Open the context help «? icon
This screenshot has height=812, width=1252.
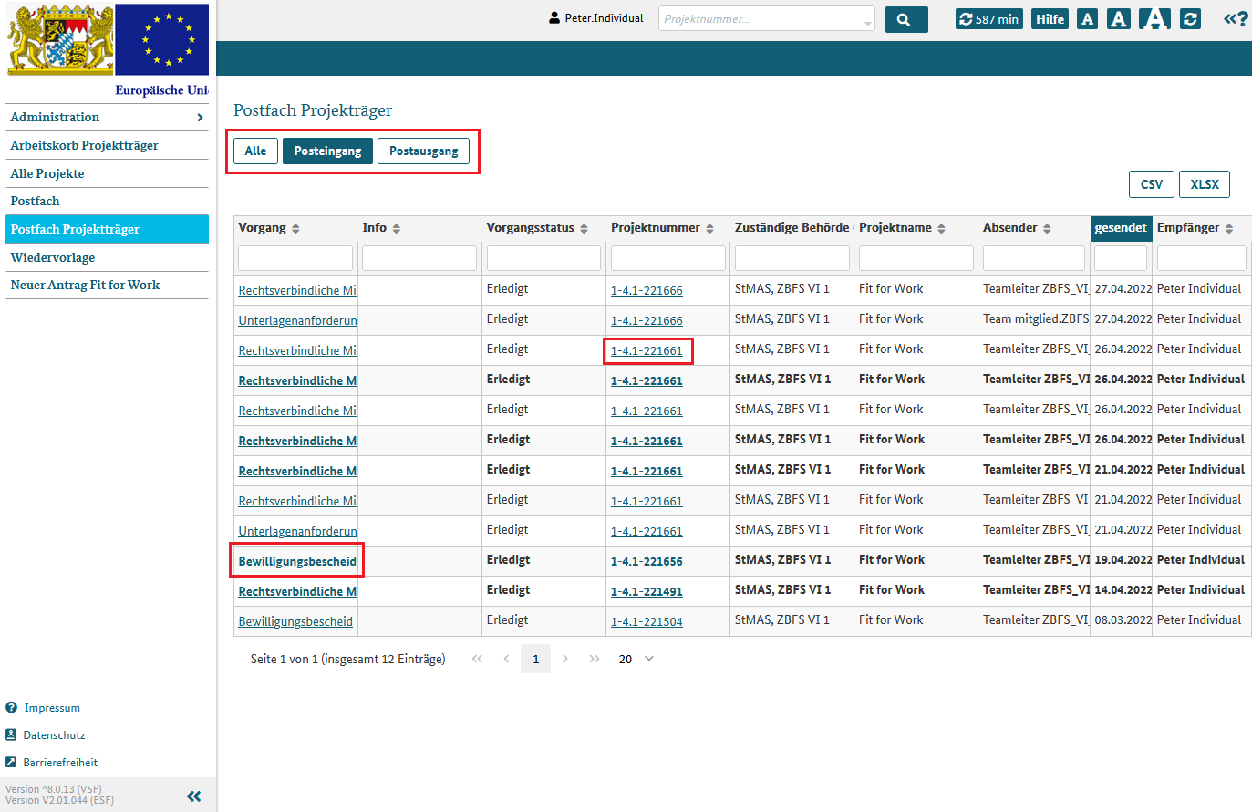[1236, 19]
